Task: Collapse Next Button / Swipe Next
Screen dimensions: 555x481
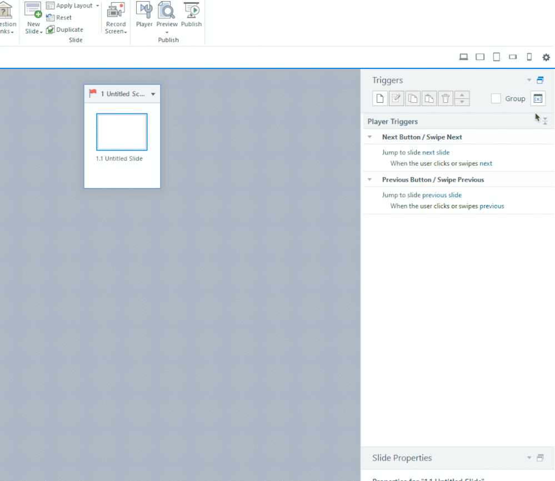Action: coord(369,137)
